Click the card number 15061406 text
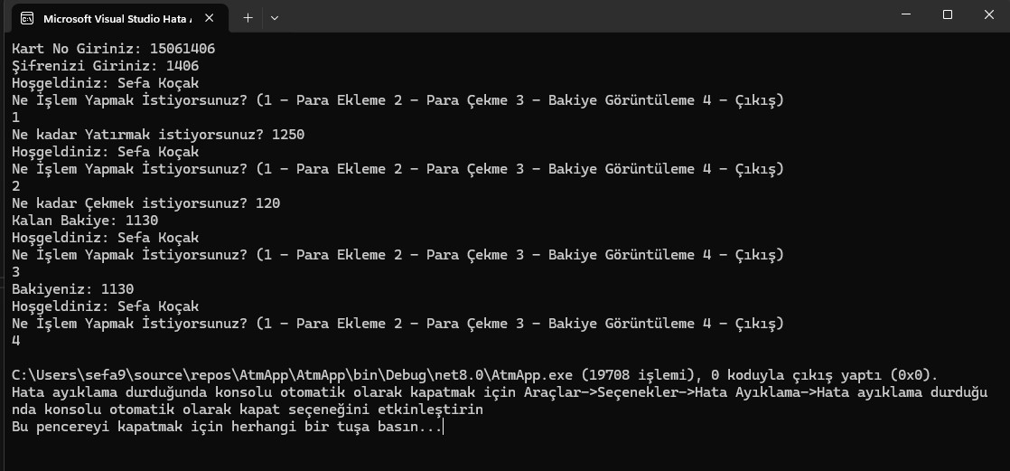This screenshot has height=471, width=1010. click(182, 49)
